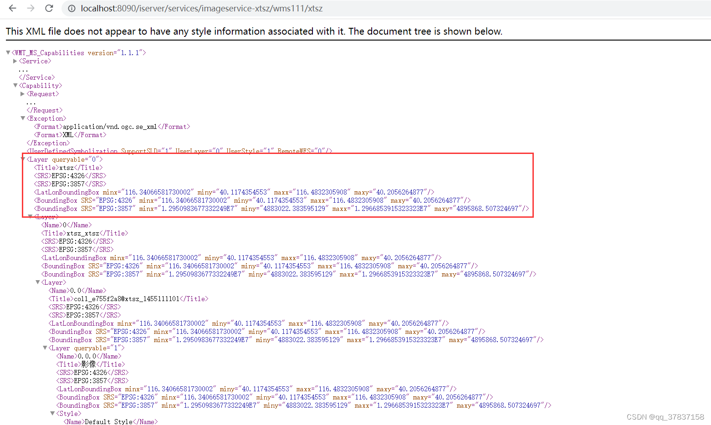
Task: Click the Name 0.0.0 line
Action: [89, 356]
